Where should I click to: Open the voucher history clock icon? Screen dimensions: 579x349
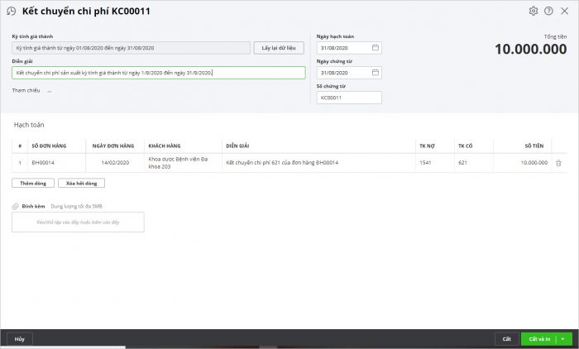(x=11, y=11)
